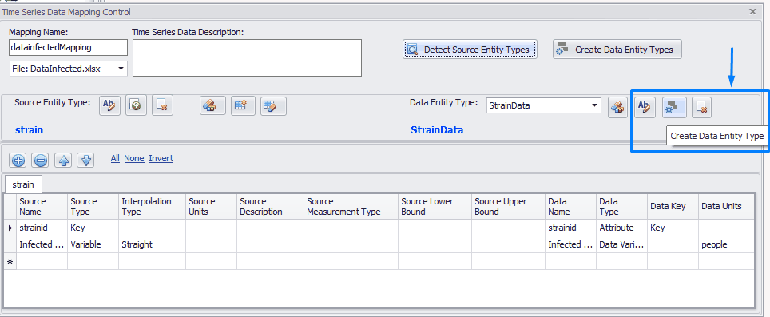The width and height of the screenshot is (770, 317).
Task: Click the Source Measurement Type column header
Action: pyautogui.click(x=351, y=207)
